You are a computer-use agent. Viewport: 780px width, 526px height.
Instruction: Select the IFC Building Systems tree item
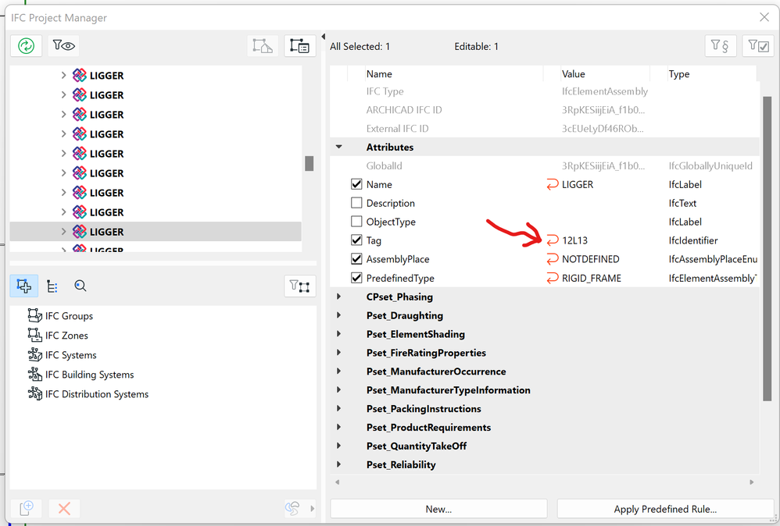[90, 375]
